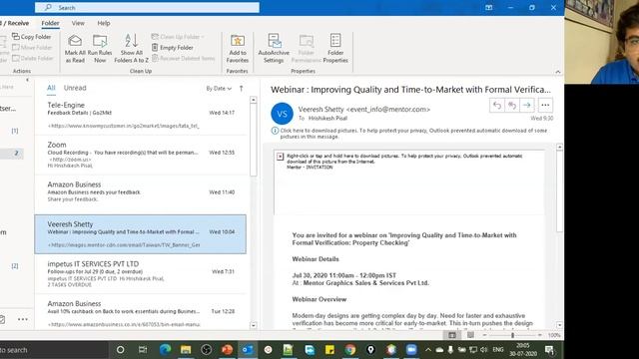Open AutoArchive Settings

pyautogui.click(x=274, y=49)
